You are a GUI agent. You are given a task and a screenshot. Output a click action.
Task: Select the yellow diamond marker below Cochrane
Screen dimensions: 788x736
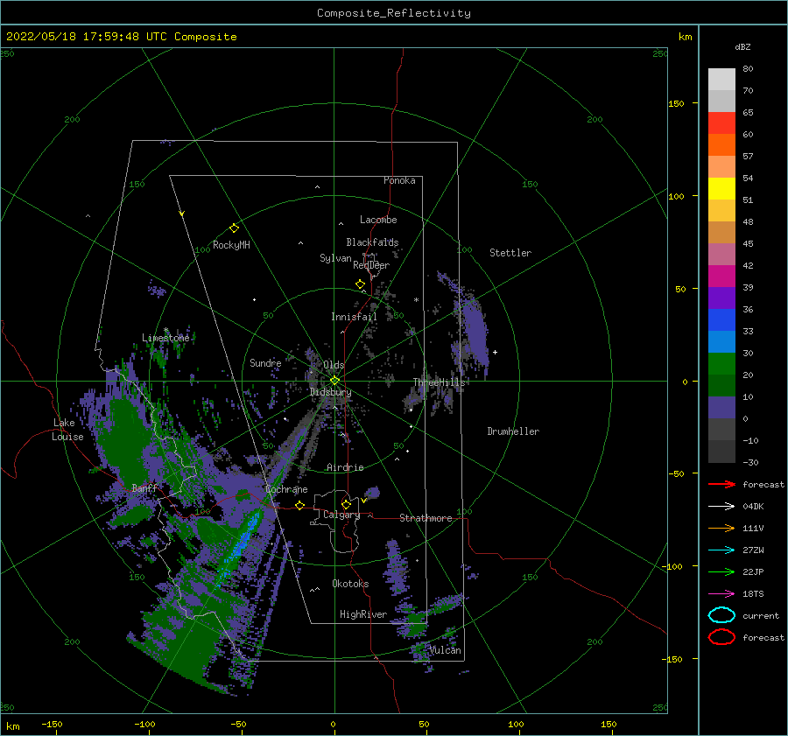coord(299,505)
